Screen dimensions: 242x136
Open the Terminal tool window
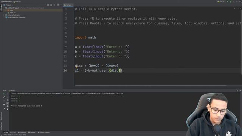[32, 132]
